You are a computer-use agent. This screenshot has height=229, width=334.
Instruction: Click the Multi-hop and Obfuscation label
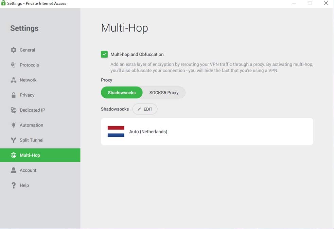click(137, 54)
